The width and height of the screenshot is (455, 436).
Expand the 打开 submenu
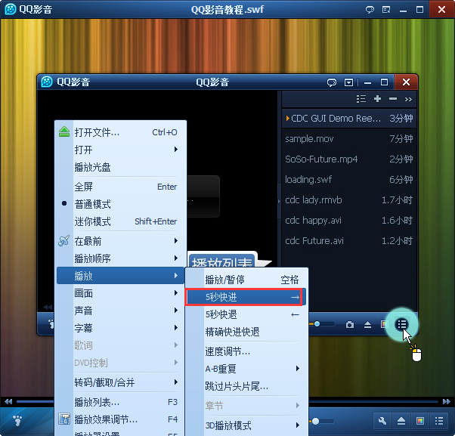click(120, 150)
